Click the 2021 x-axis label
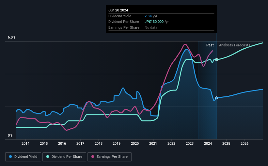The image size is (268, 166). click(x=153, y=143)
